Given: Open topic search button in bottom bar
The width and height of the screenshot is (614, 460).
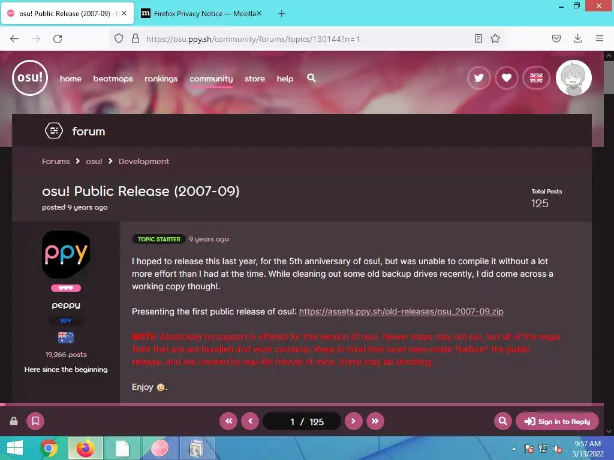Looking at the screenshot, I should click(503, 421).
